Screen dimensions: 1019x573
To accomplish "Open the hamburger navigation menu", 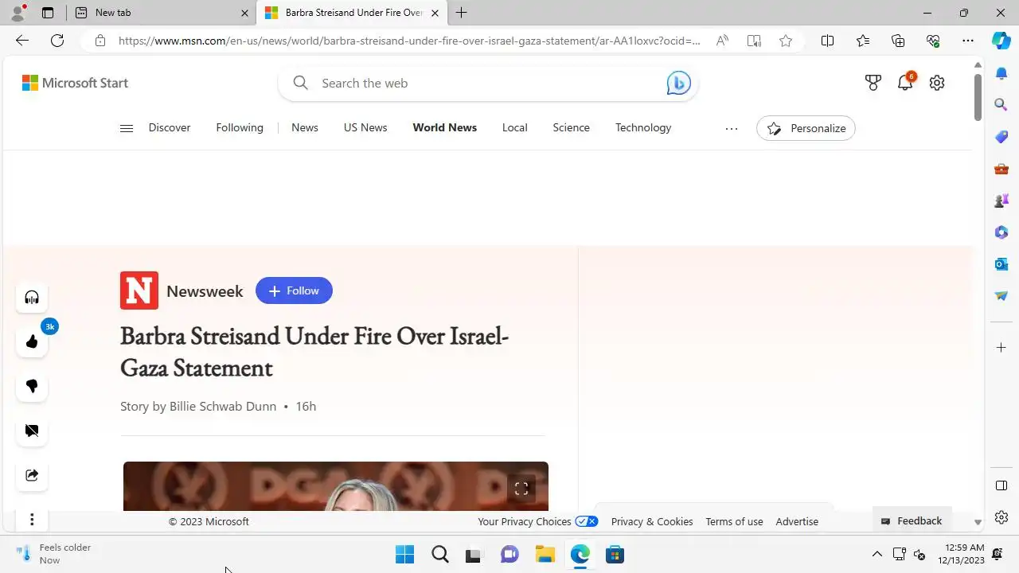I will point(127,128).
